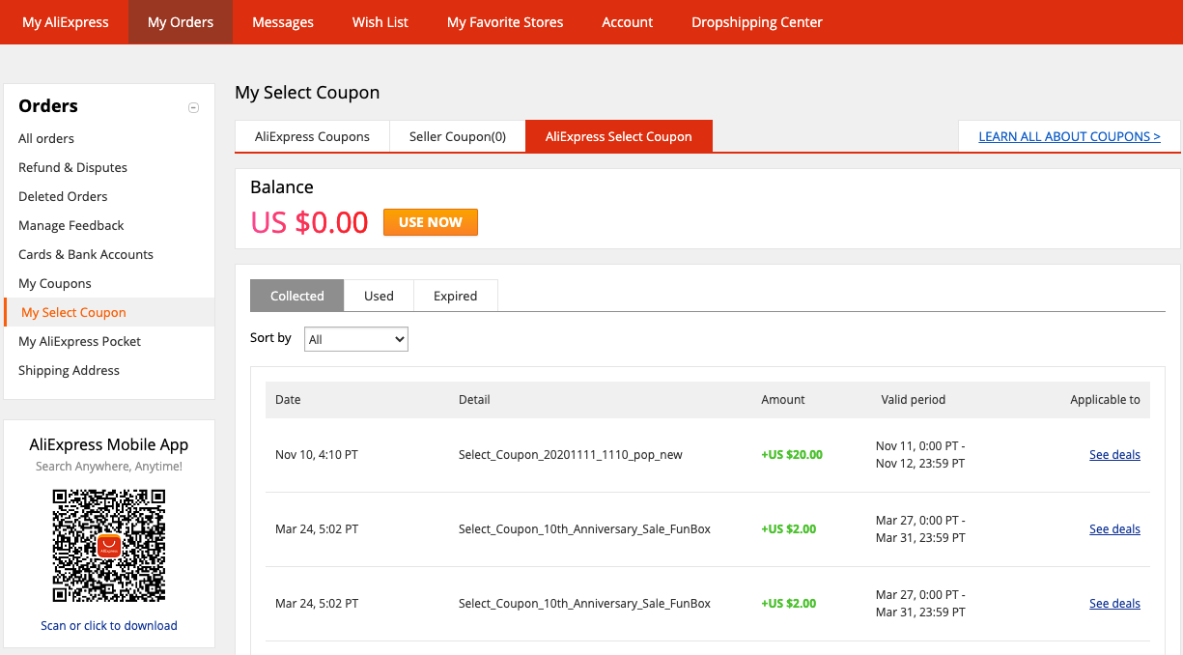Image resolution: width=1183 pixels, height=655 pixels.
Task: Open Manage Feedback
Action: pos(71,225)
